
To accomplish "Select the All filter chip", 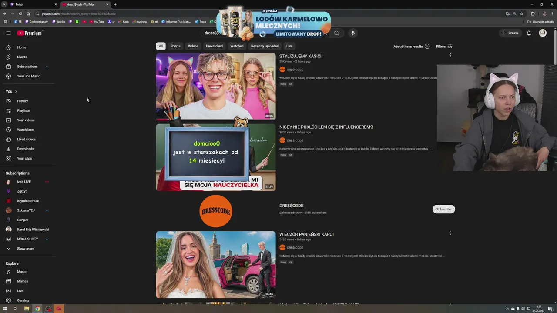I will (161, 46).
